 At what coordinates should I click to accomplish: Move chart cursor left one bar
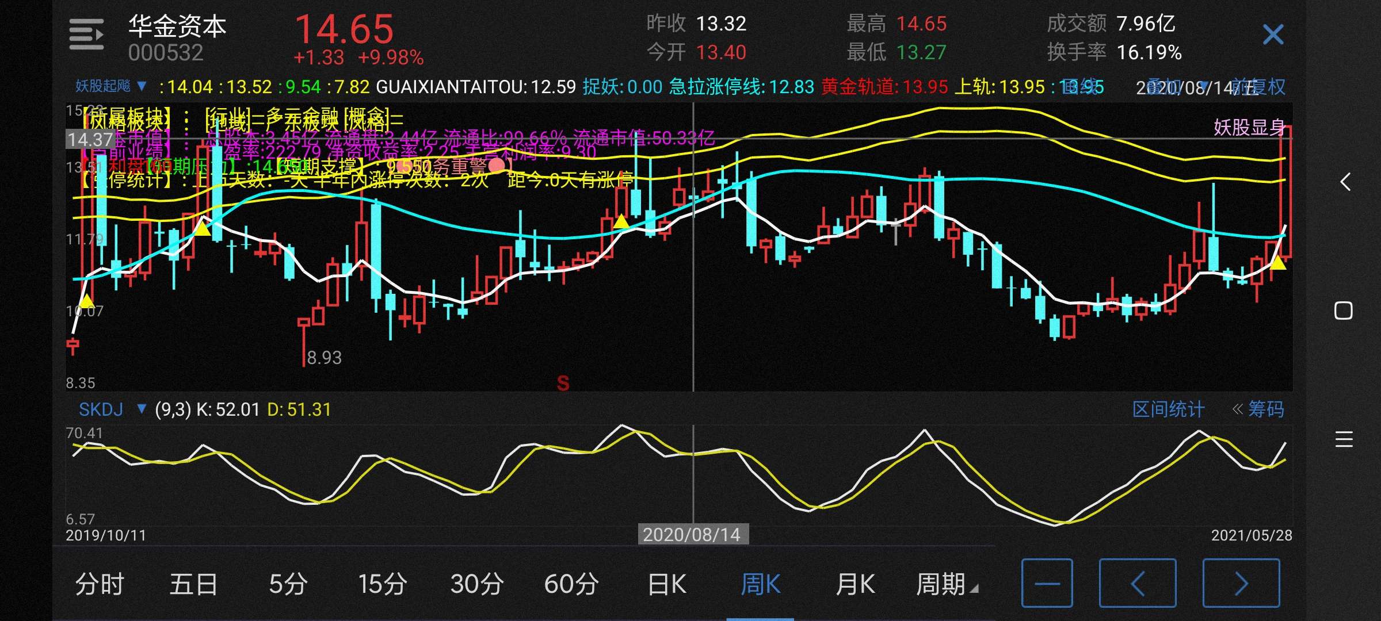[1138, 583]
